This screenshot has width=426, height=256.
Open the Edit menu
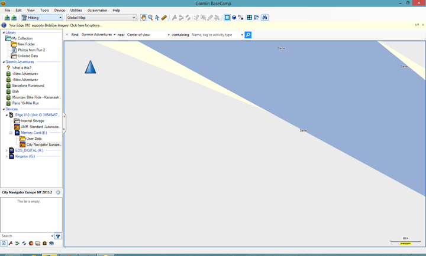pos(18,10)
